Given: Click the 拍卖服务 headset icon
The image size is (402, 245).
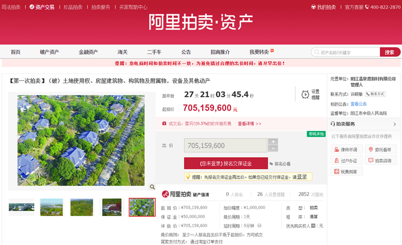Looking at the screenshot, I should click(x=333, y=124).
